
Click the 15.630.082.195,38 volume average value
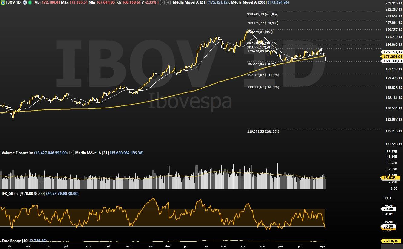[127, 153]
